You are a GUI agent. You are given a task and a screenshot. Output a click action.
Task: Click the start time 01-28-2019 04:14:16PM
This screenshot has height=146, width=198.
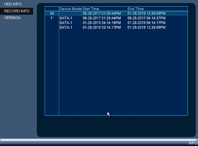[102, 23]
